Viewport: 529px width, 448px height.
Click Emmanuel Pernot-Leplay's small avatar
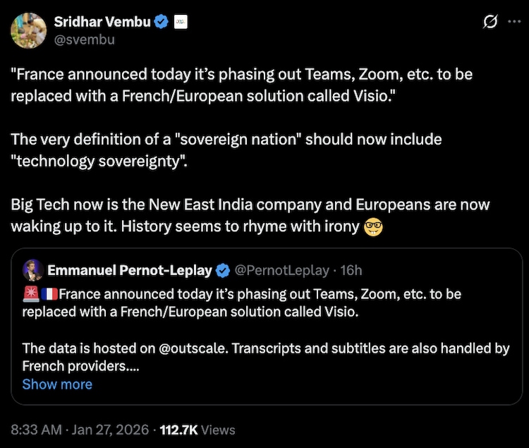coord(31,270)
